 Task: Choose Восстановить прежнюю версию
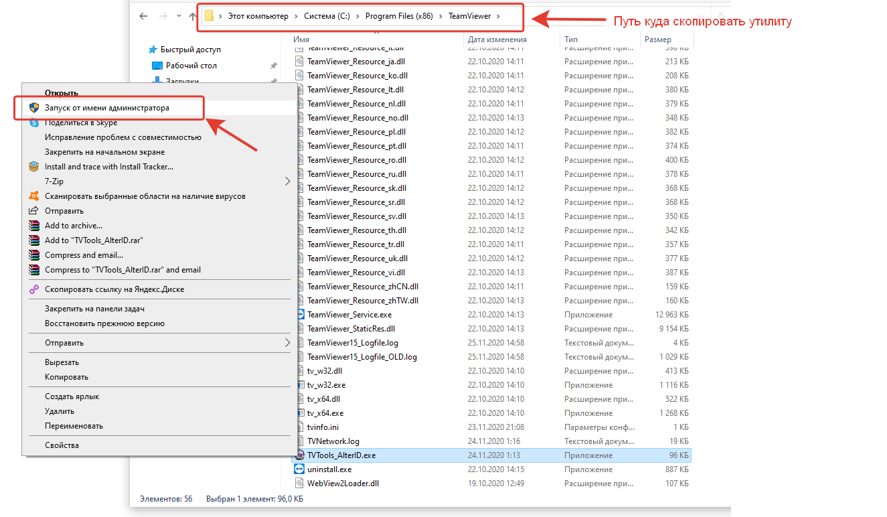104,323
